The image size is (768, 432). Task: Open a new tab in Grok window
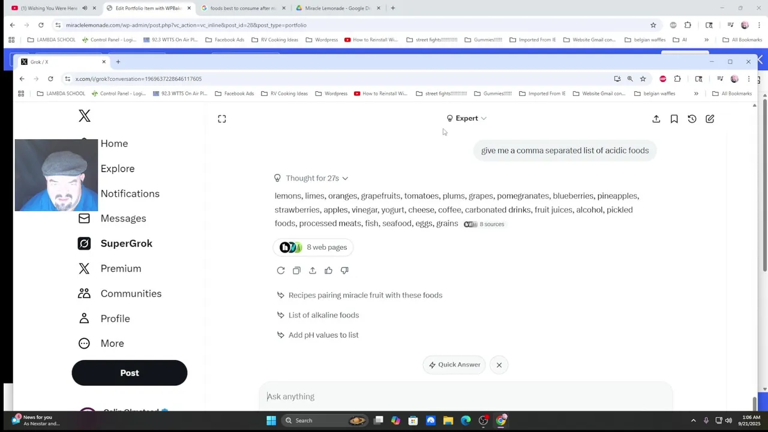tap(118, 62)
